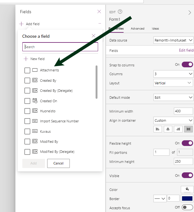Click inside the Search field box
Screen dimensions: 194x212
(60, 47)
